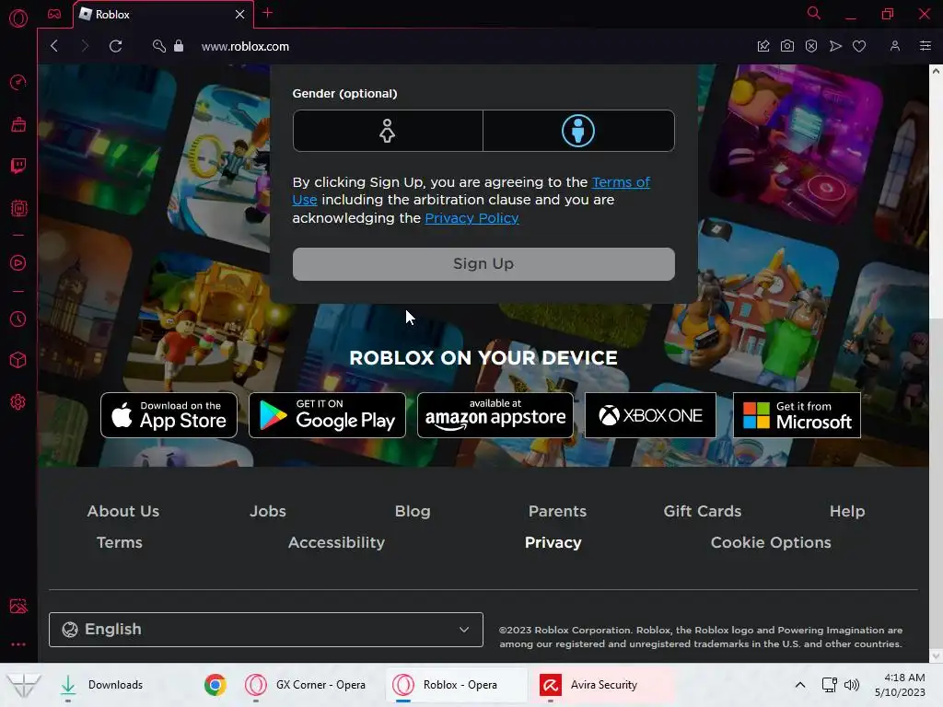This screenshot has width=943, height=707.
Task: Open Cookie Options footer link
Action: point(771,542)
